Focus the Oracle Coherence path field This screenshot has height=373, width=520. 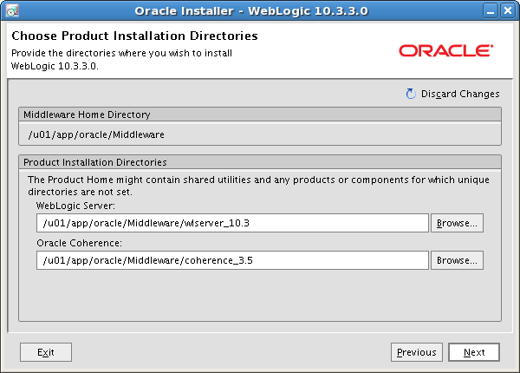(232, 260)
